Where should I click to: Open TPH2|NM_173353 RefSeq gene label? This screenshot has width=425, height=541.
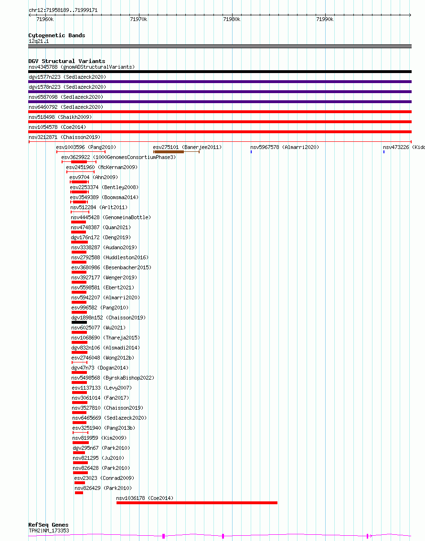pos(49,530)
